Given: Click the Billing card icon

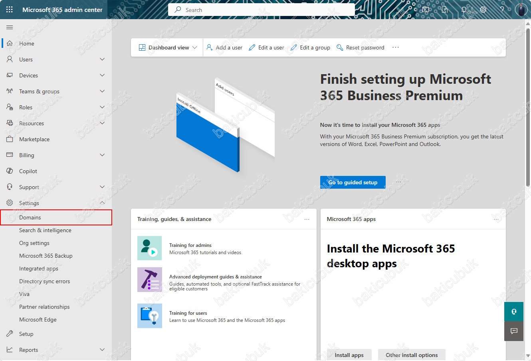Looking at the screenshot, I should (10, 155).
